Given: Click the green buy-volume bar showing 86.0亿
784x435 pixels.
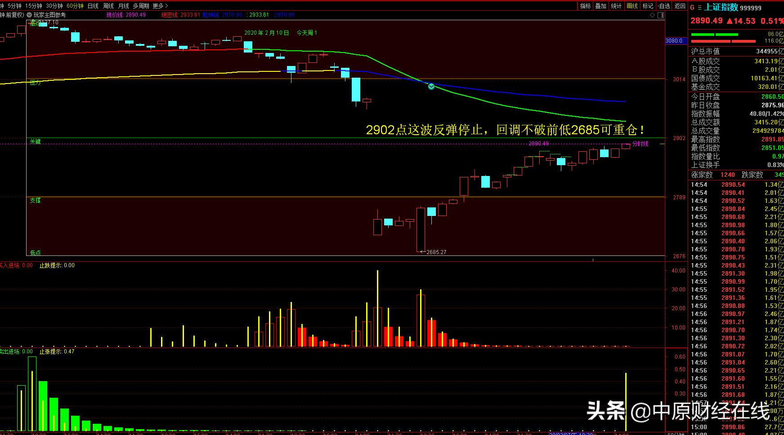Looking at the screenshot, I should [x=714, y=35].
